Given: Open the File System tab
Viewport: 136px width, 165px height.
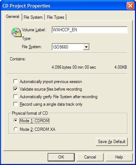Looking at the screenshot, I should pos(33,17).
